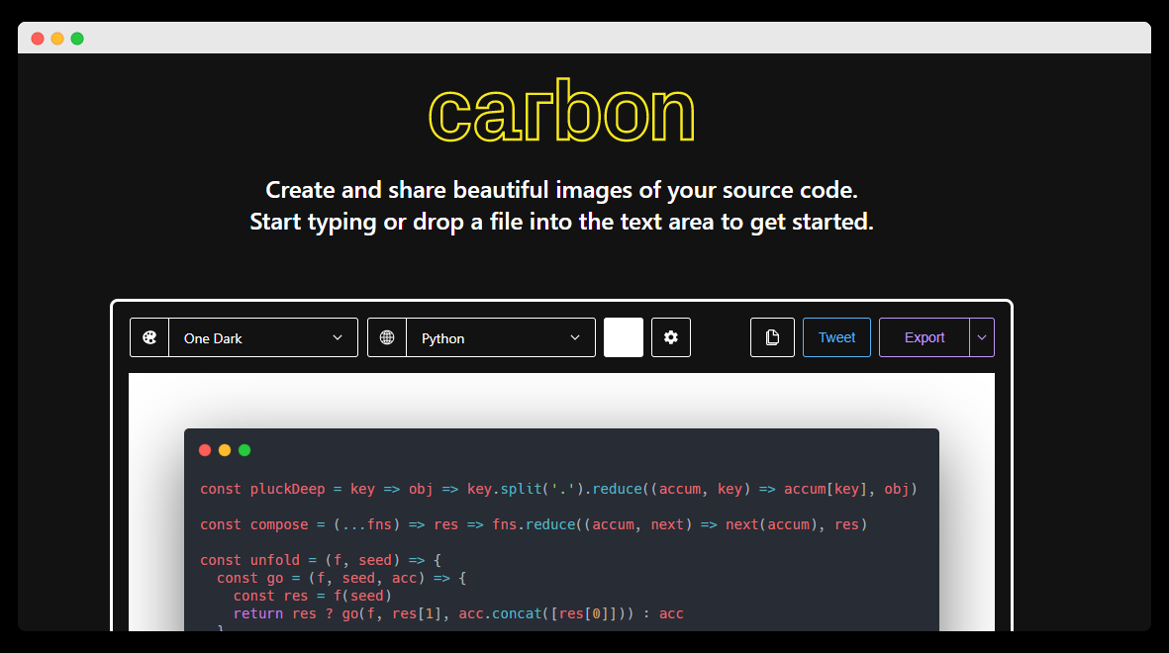Image resolution: width=1169 pixels, height=653 pixels.
Task: Click the carbon logo
Action: 562,111
